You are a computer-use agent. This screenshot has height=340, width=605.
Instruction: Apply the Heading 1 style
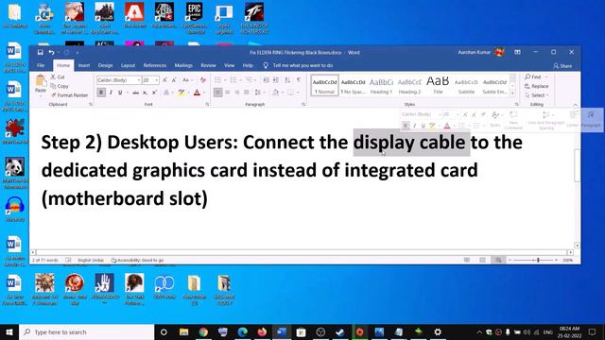pos(381,86)
